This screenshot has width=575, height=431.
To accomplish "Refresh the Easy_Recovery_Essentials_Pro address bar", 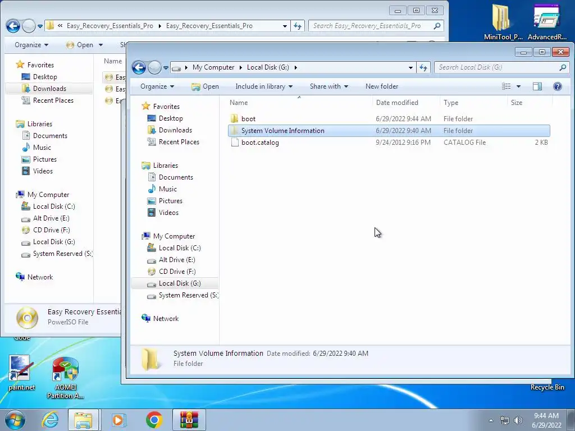I will (x=298, y=26).
